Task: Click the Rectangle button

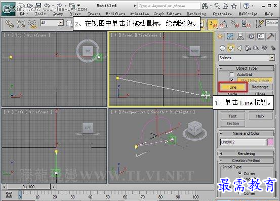Action: click(260, 87)
